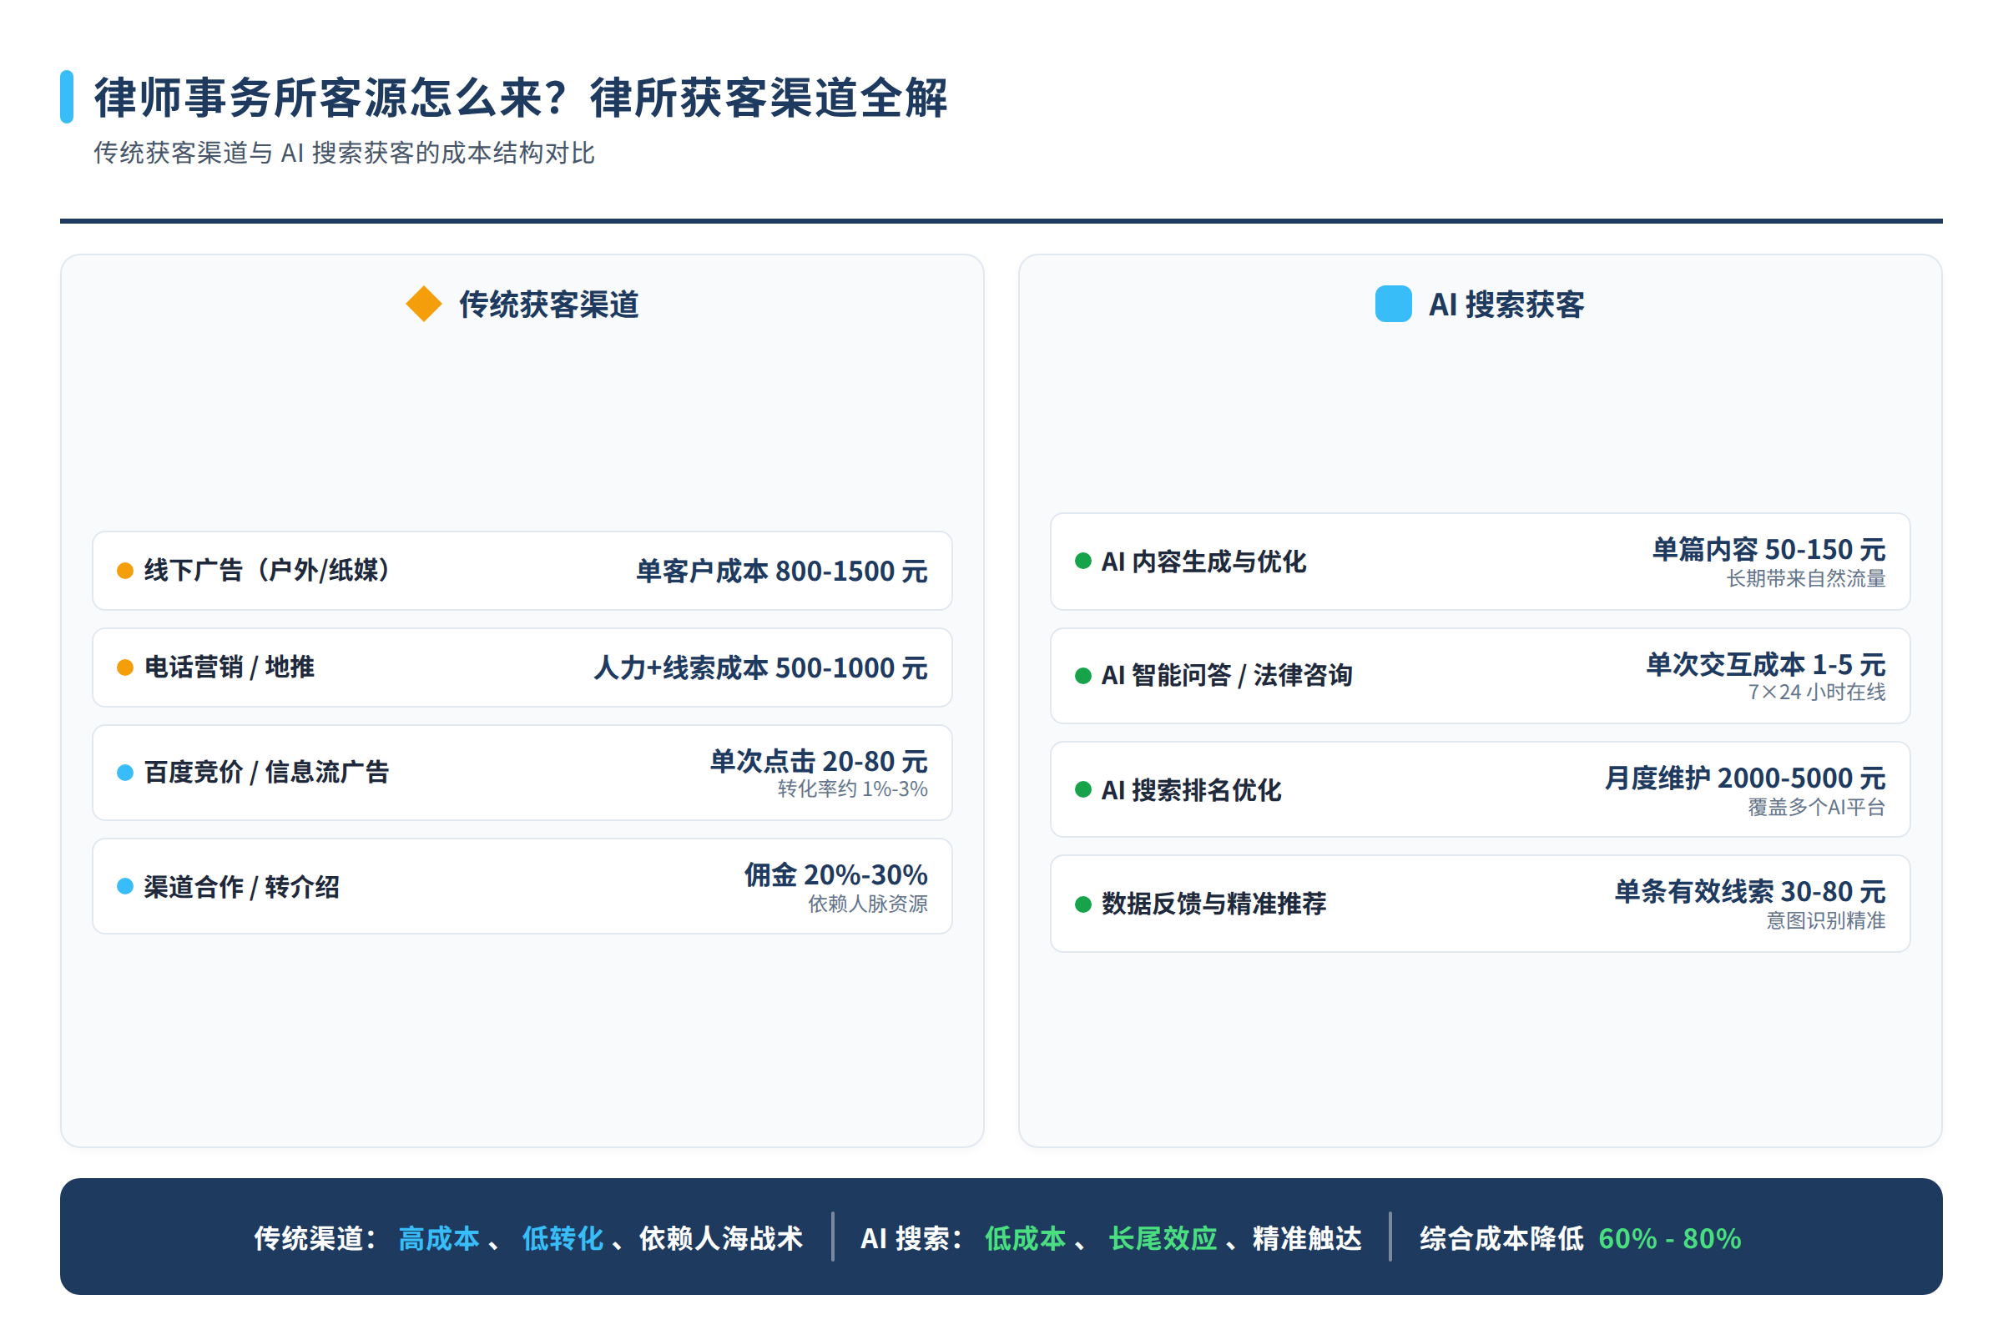The image size is (2003, 1335).
Task: Click the green dot before AI 内容生成与优化
Action: (x=1083, y=560)
